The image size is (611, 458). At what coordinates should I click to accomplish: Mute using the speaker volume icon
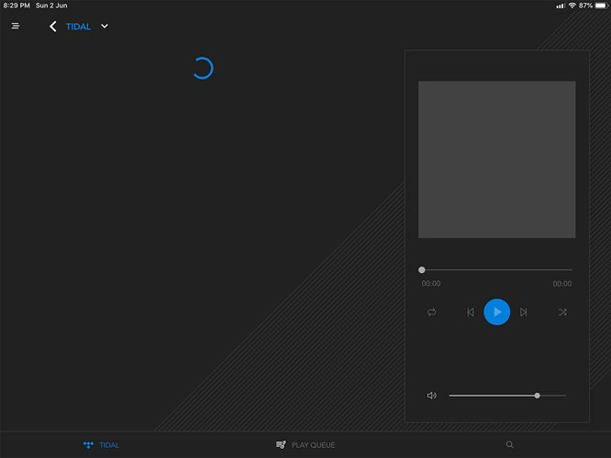point(432,396)
